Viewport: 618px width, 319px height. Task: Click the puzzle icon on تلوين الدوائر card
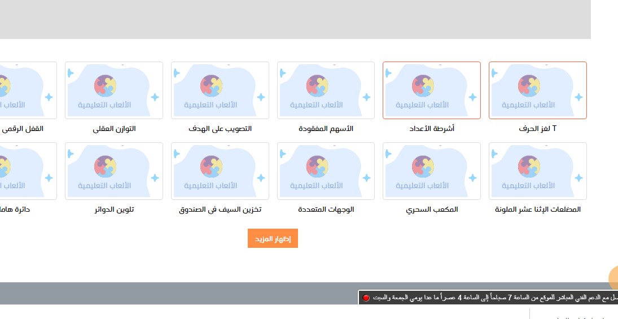point(105,167)
